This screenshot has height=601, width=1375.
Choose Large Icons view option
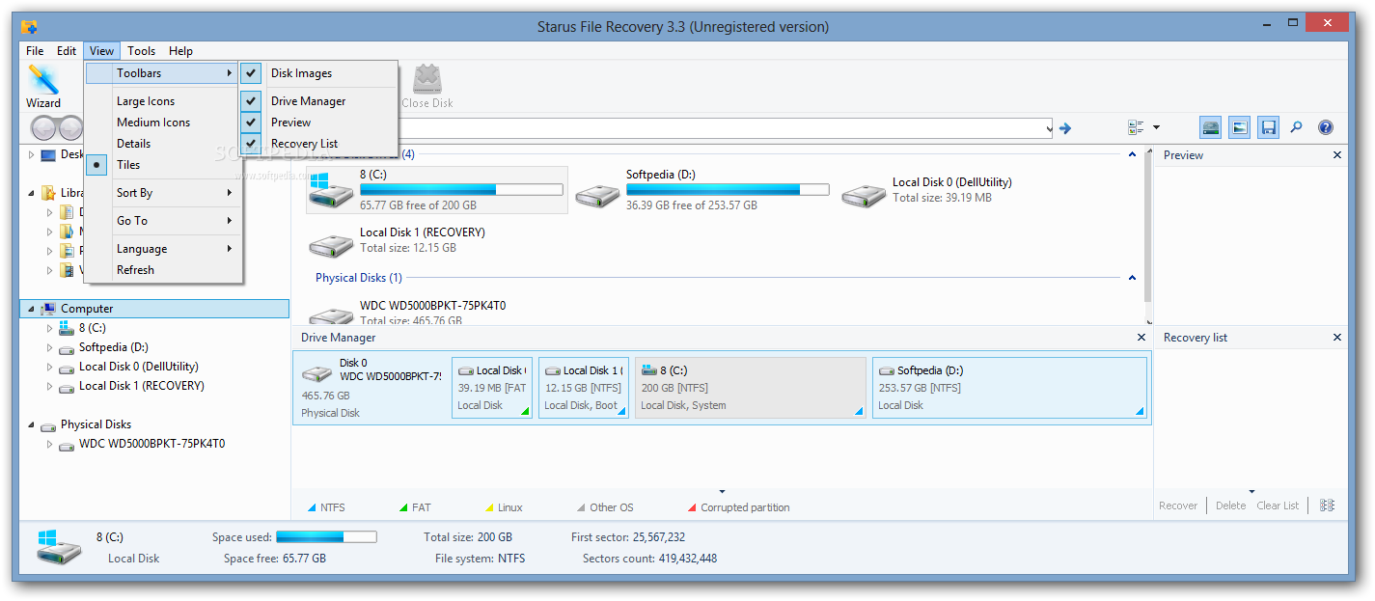(x=162, y=101)
